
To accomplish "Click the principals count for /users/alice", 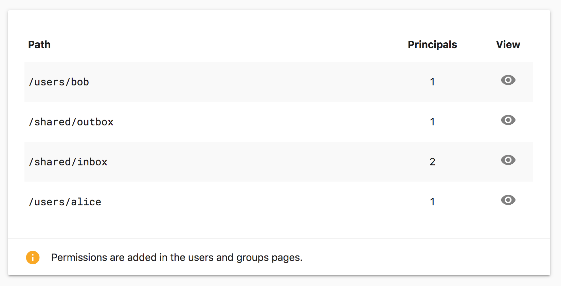I will tap(432, 202).
